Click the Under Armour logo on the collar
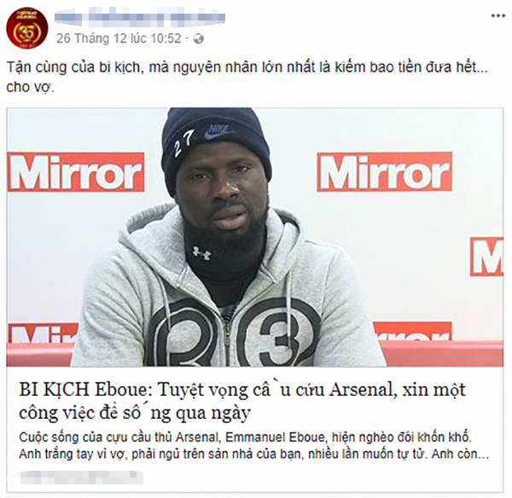 pyautogui.click(x=201, y=253)
